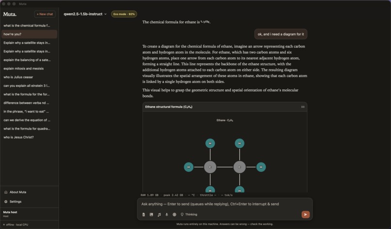Click the Settings gear icon

coord(6,201)
